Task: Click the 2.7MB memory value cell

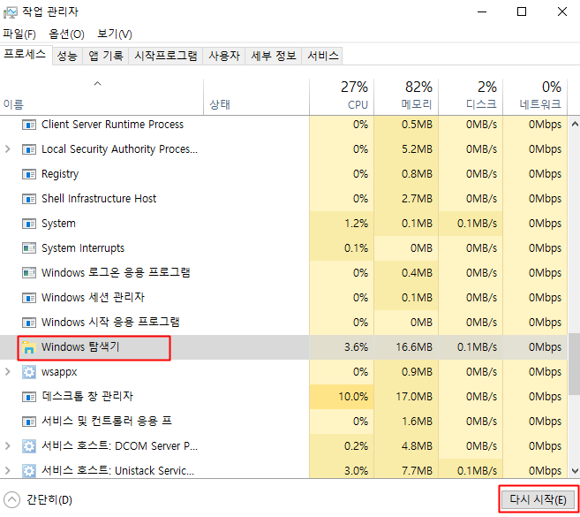Action: click(x=406, y=199)
